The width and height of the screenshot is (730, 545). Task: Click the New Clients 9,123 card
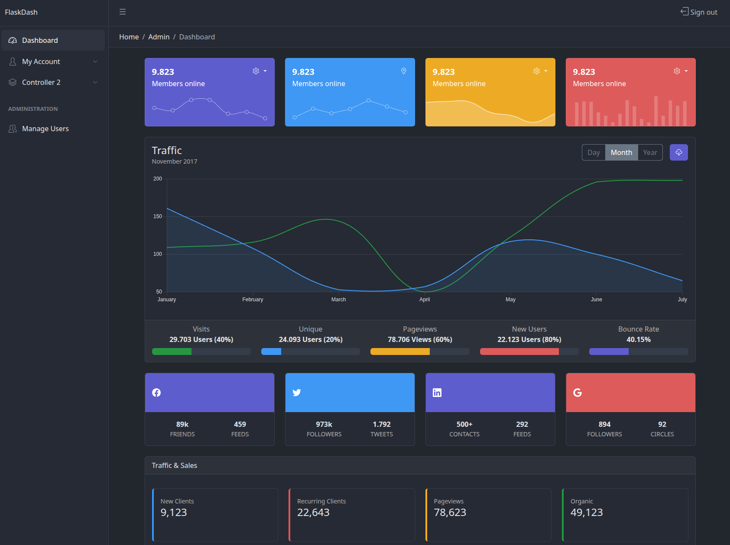click(215, 515)
